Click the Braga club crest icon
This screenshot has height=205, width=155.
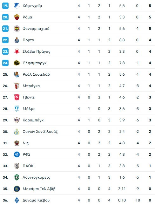[x=17, y=86]
